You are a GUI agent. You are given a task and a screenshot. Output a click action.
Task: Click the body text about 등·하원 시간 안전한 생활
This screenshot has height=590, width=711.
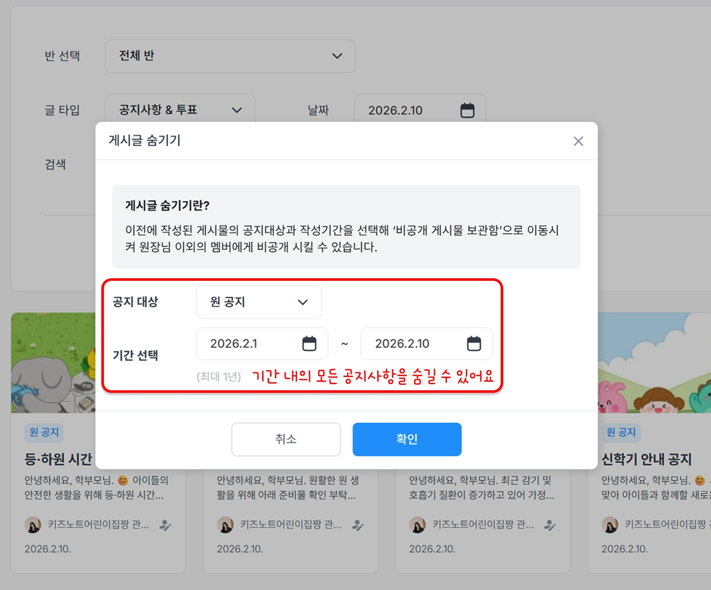96,488
